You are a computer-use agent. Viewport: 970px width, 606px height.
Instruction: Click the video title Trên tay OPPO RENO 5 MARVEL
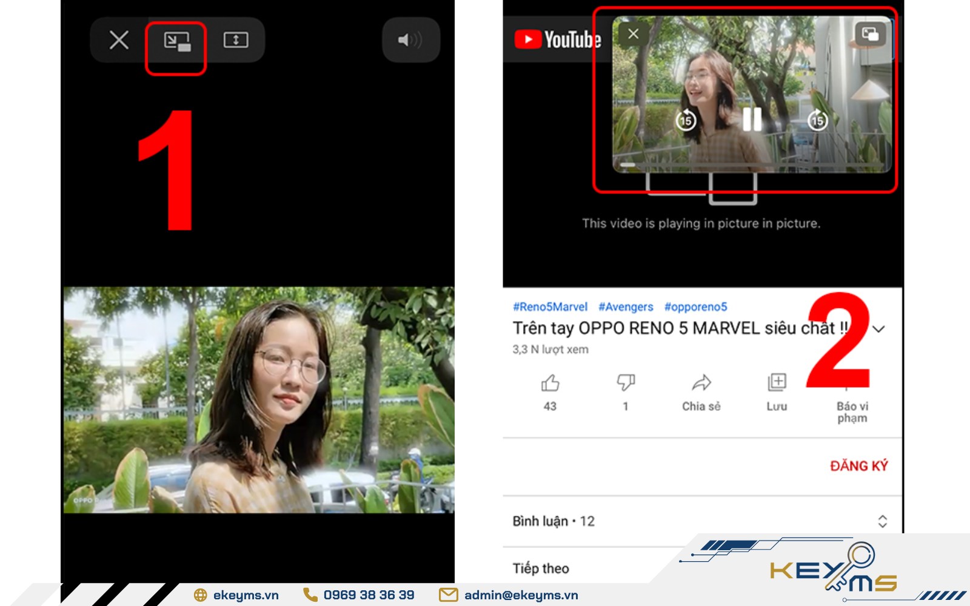pyautogui.click(x=680, y=328)
